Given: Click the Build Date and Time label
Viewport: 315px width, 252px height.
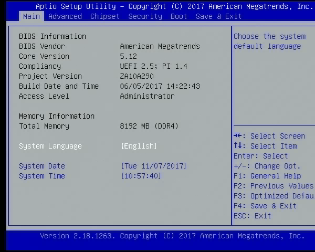Looking at the screenshot, I should coord(59,86).
